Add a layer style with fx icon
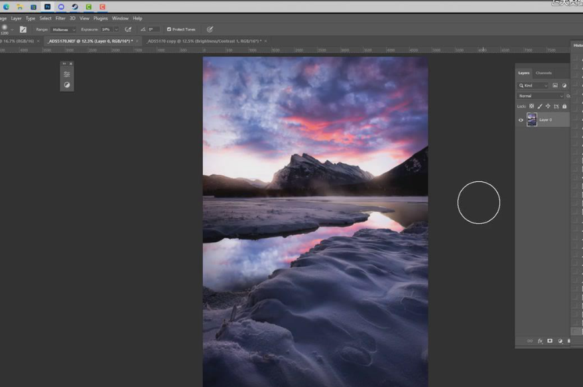Image resolution: width=583 pixels, height=387 pixels. pos(540,341)
